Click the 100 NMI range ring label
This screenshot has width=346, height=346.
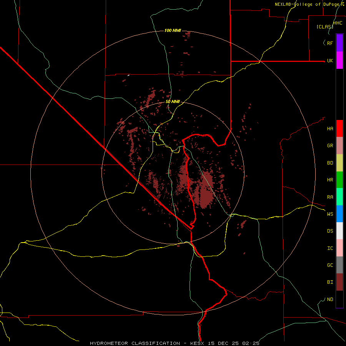pyautogui.click(x=173, y=30)
